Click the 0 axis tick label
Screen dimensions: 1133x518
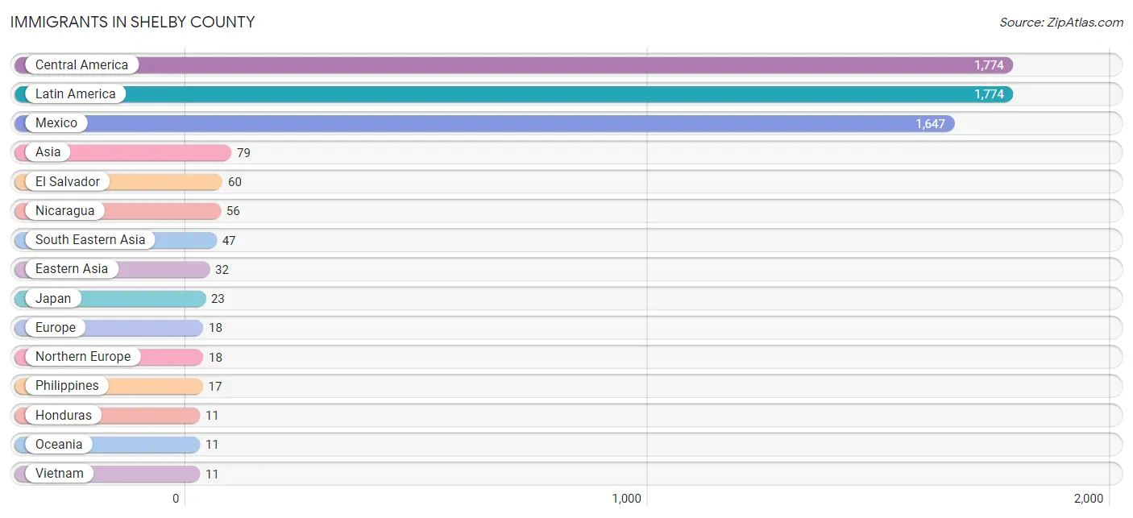(x=176, y=499)
